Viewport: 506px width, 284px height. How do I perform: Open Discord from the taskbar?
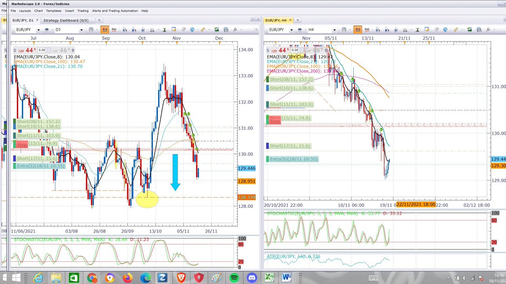[x=252, y=278]
